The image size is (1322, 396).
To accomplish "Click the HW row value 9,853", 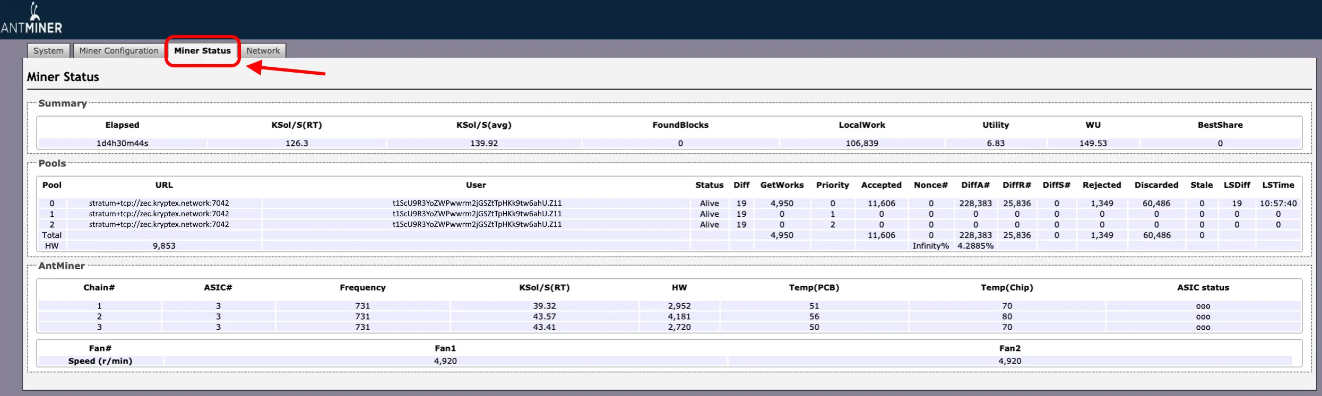I will coord(164,245).
